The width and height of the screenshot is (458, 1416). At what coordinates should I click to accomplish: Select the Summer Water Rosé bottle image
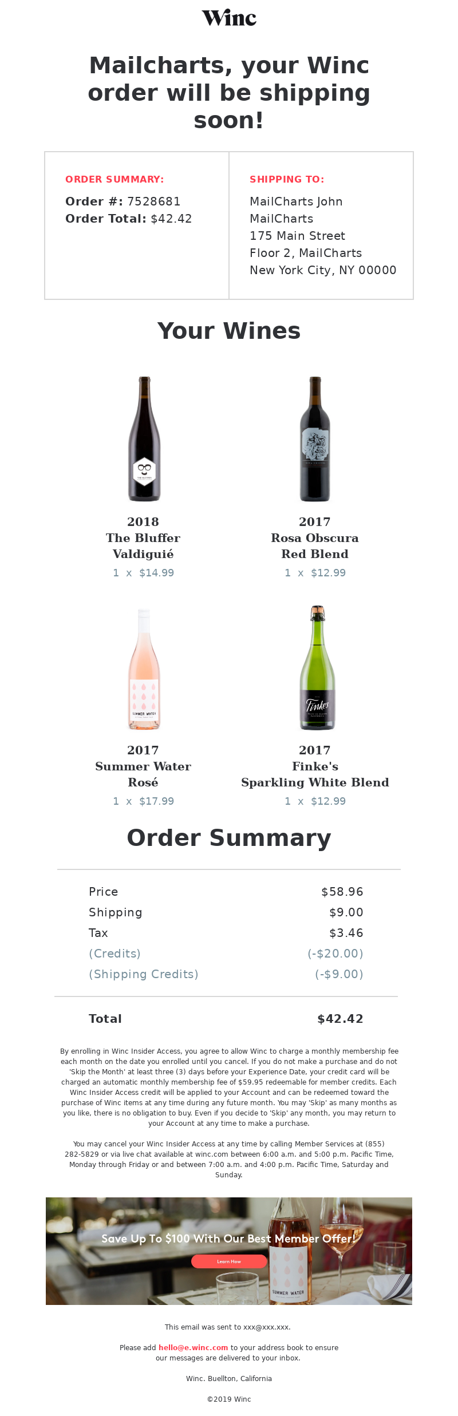(x=144, y=668)
